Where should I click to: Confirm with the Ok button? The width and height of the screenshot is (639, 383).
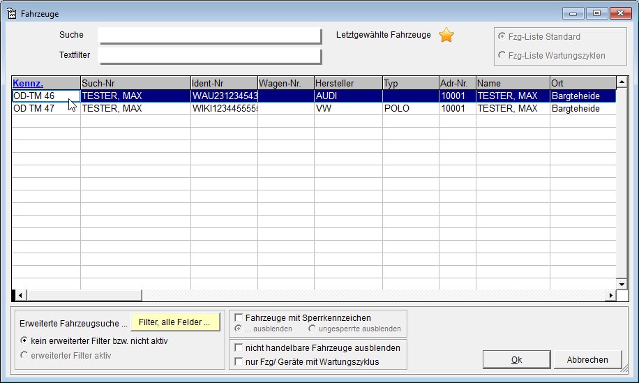point(516,360)
